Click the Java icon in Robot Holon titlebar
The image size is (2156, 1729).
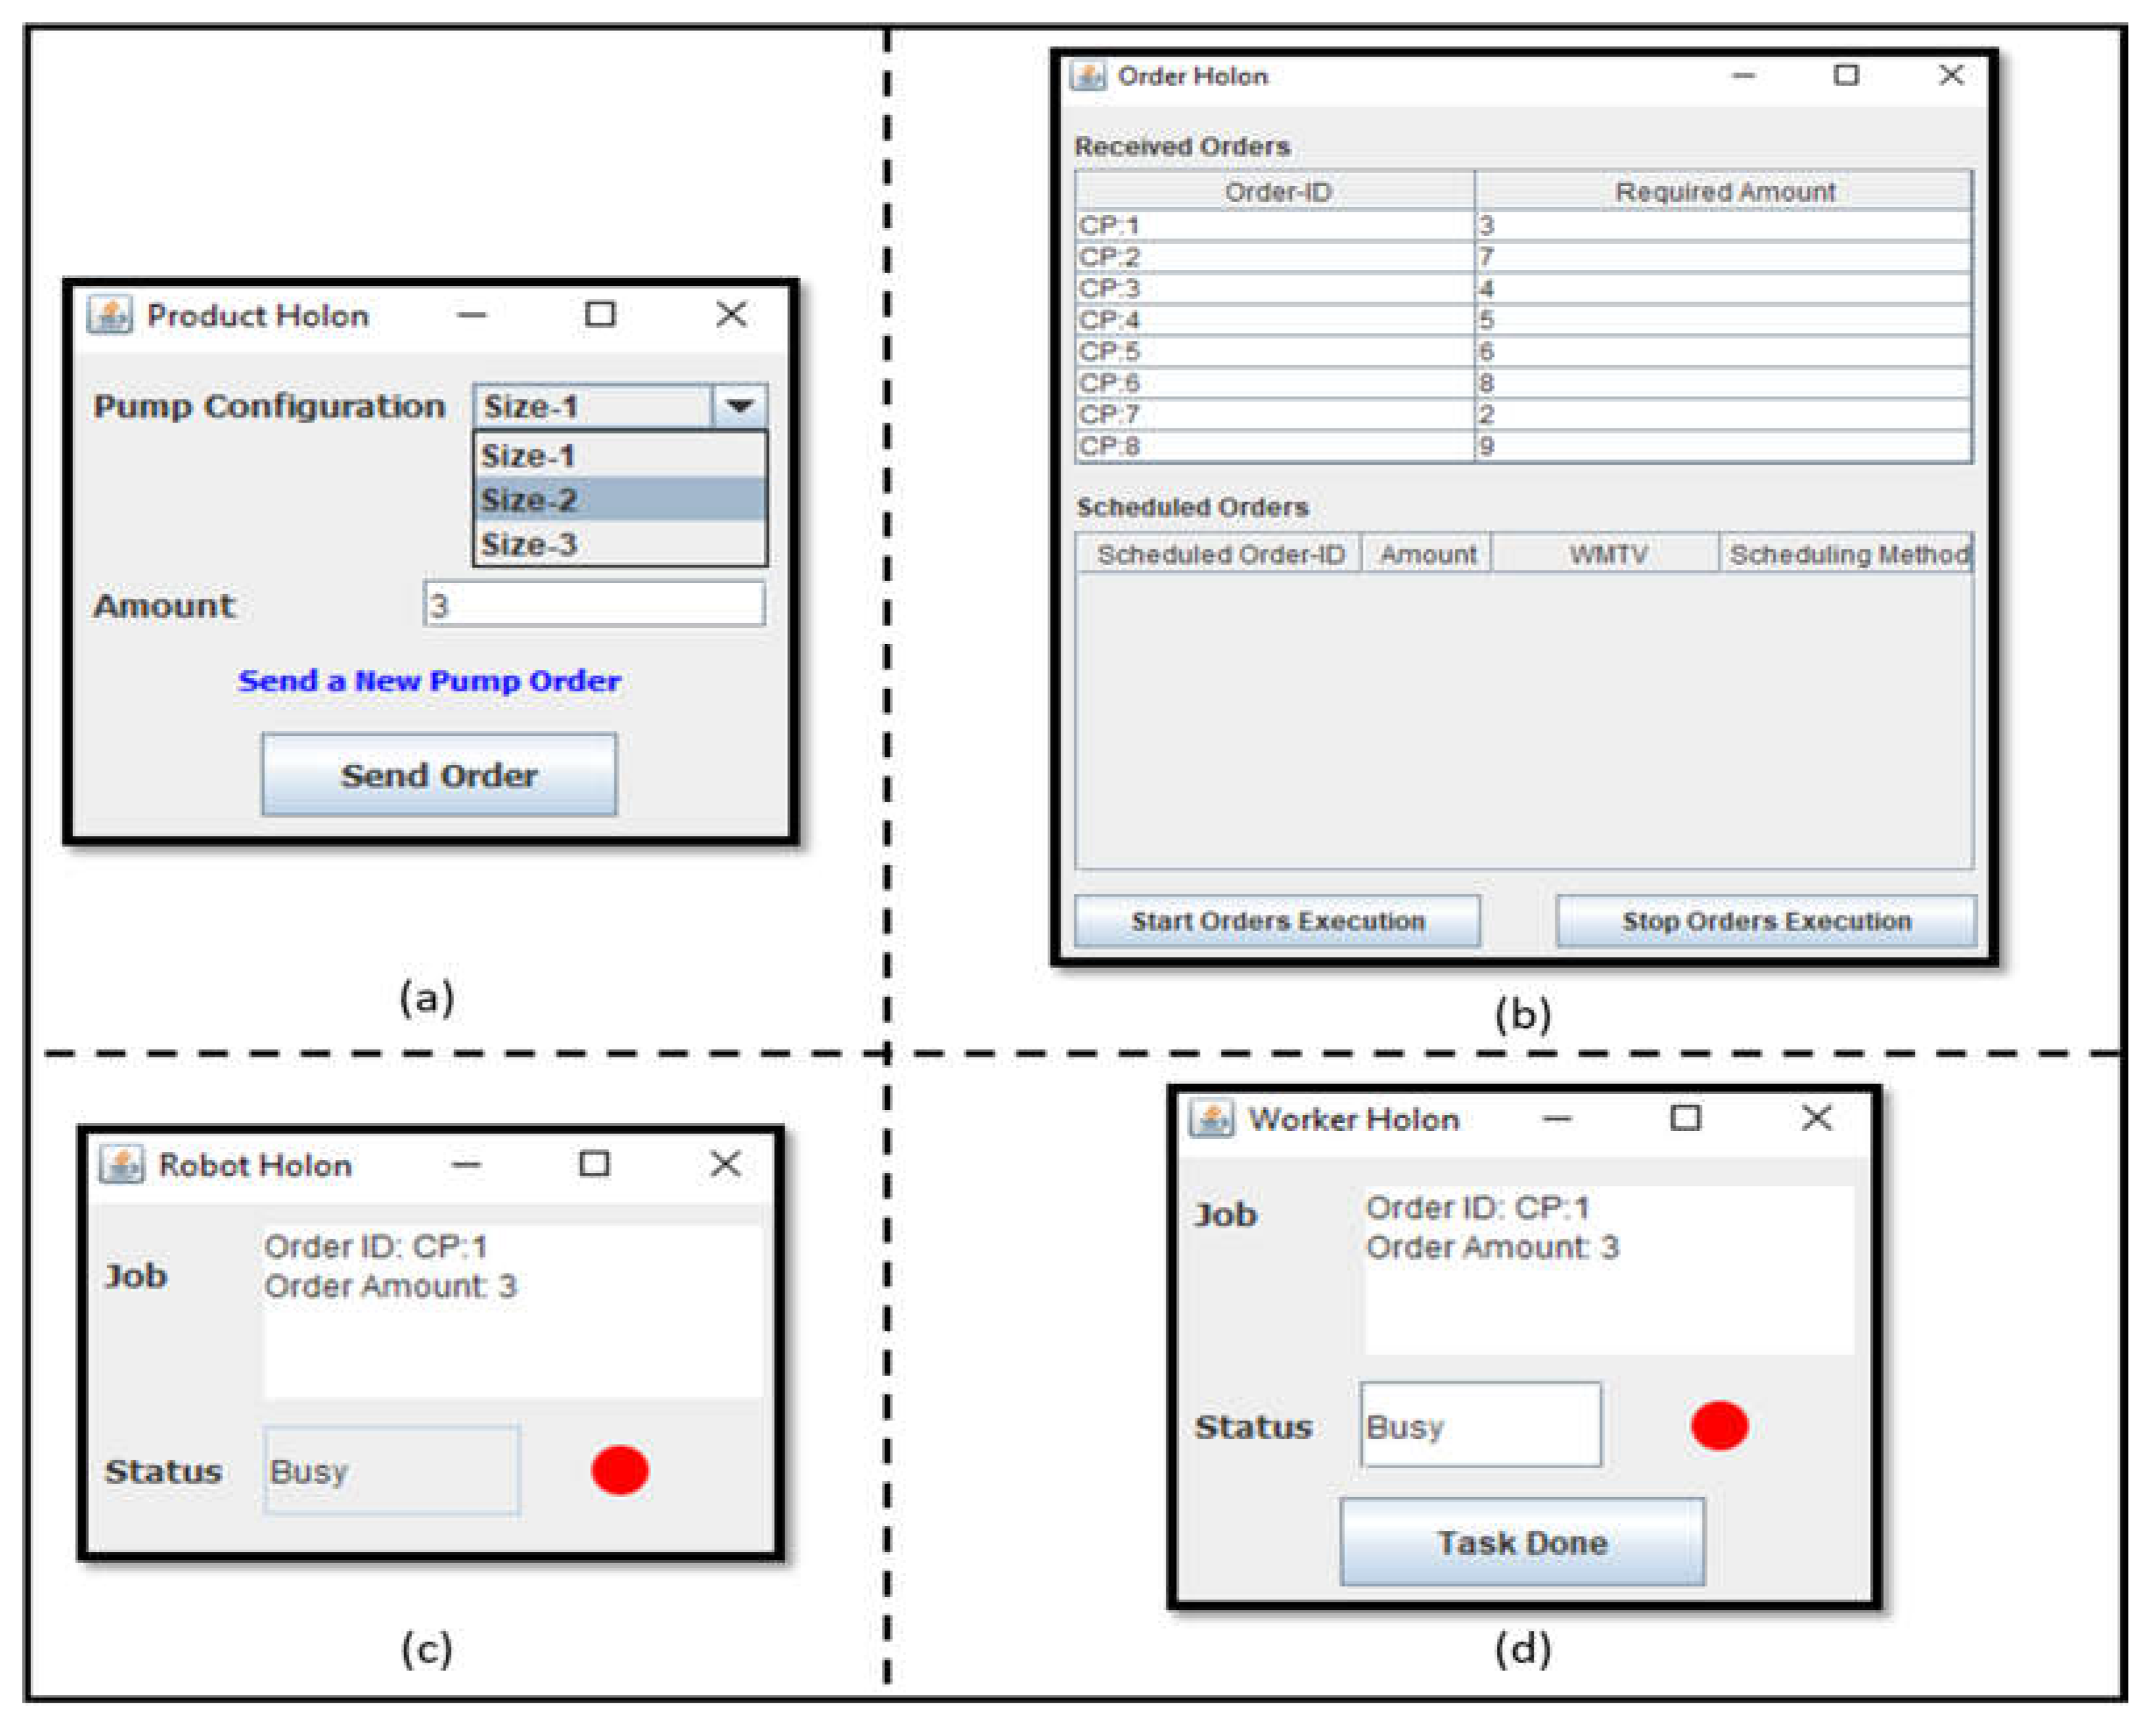click(122, 1164)
